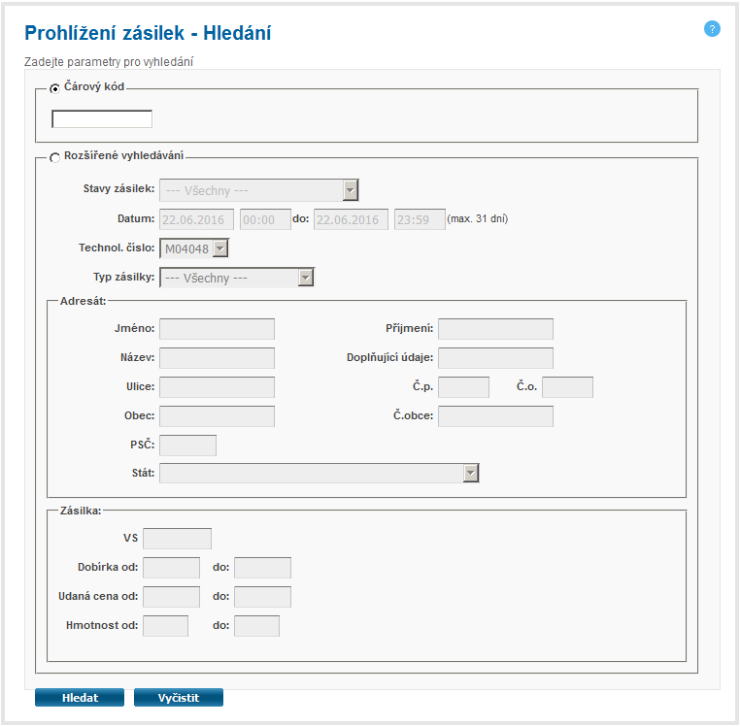Expand the Stát country dropdown
This screenshot has width=740, height=726.
pyautogui.click(x=320, y=473)
